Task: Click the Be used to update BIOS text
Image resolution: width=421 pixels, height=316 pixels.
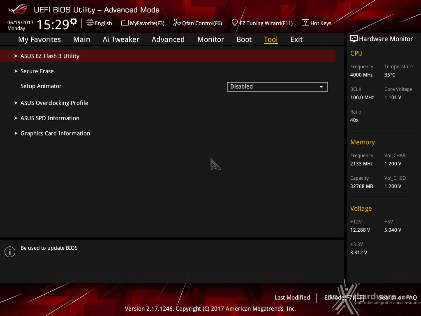Action: click(49, 248)
